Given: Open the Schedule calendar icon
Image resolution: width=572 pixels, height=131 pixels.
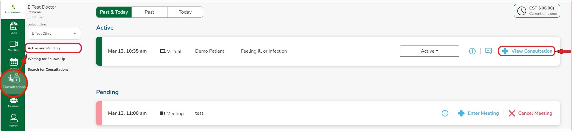Looking at the screenshot, I should click(14, 63).
